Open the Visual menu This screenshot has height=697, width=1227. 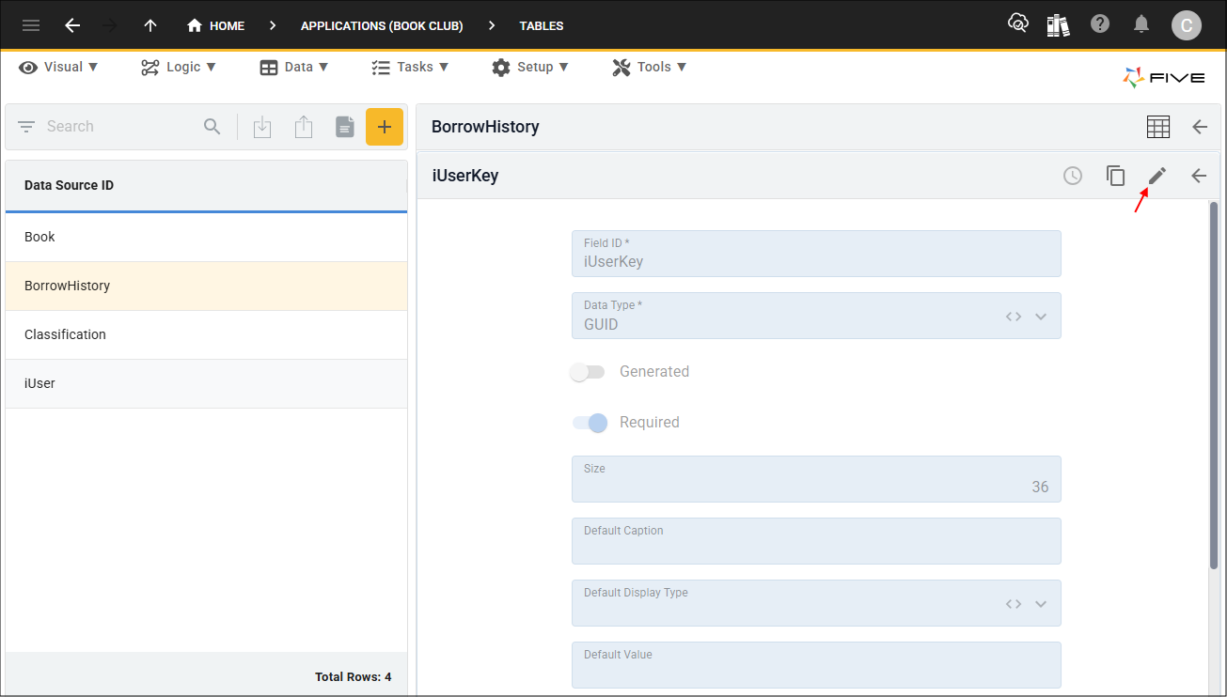[58, 67]
